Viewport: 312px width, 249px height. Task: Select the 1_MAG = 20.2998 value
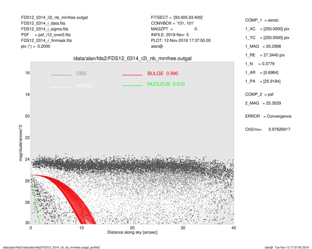click(263, 46)
